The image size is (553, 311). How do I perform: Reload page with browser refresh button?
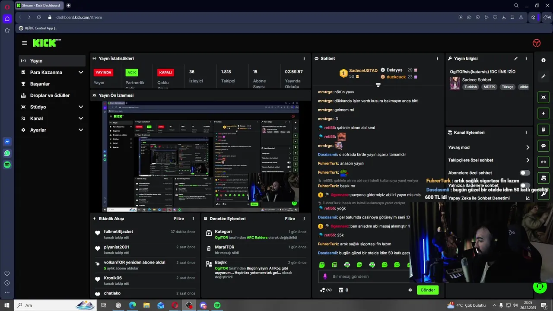click(x=39, y=17)
